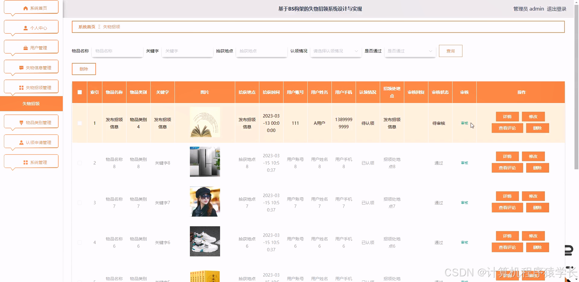
Task: Click the chat icon beside 失物信息管理
Action: [x=21, y=68]
